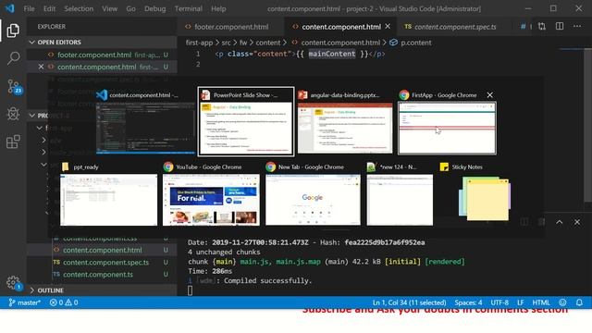Switch to the FirstApp Google Chrome thumbnail

447,128
